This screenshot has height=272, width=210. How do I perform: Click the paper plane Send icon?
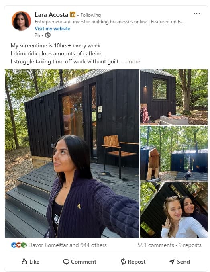click(x=172, y=262)
